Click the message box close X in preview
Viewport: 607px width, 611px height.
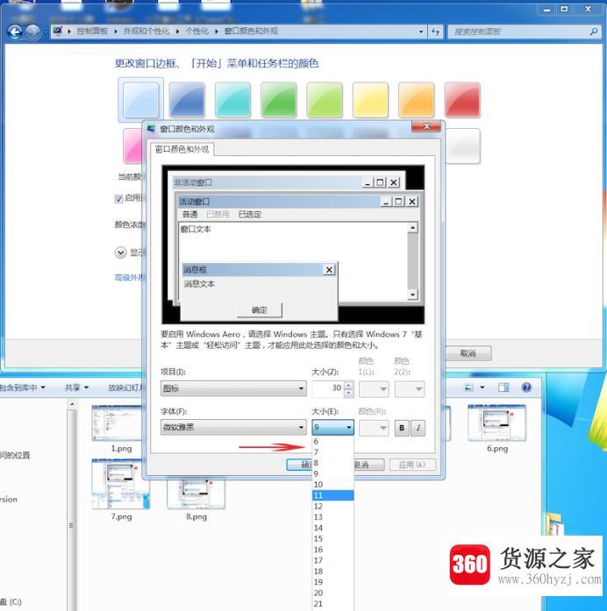click(x=330, y=270)
